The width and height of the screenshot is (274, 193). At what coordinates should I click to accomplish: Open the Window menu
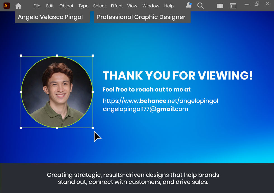click(x=151, y=6)
